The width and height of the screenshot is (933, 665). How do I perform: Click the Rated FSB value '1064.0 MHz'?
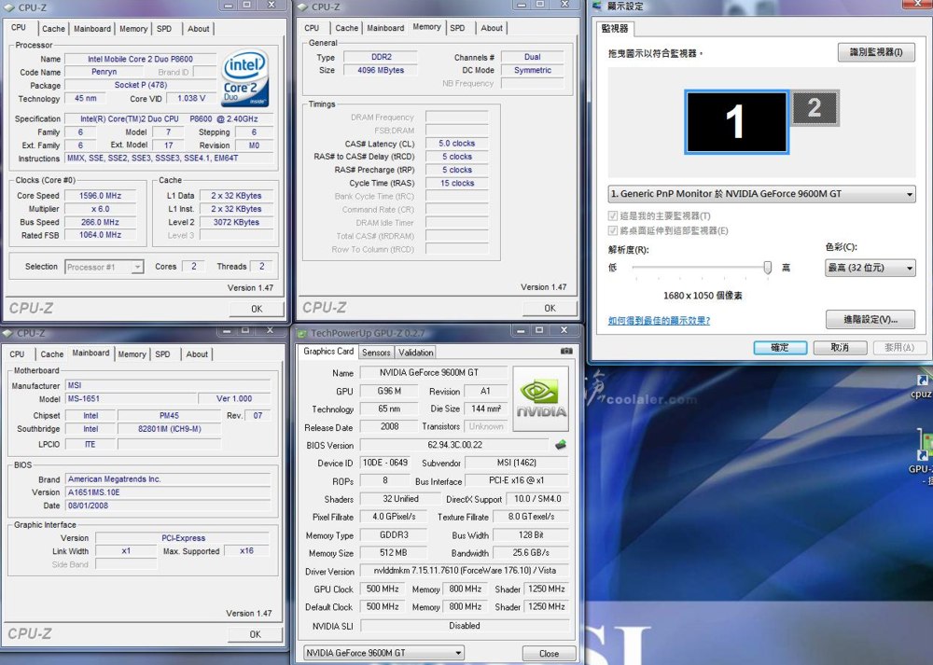(100, 235)
